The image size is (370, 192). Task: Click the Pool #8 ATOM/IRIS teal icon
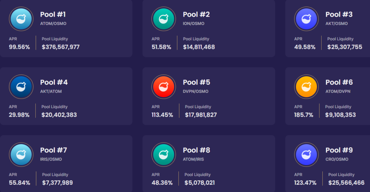click(x=164, y=154)
